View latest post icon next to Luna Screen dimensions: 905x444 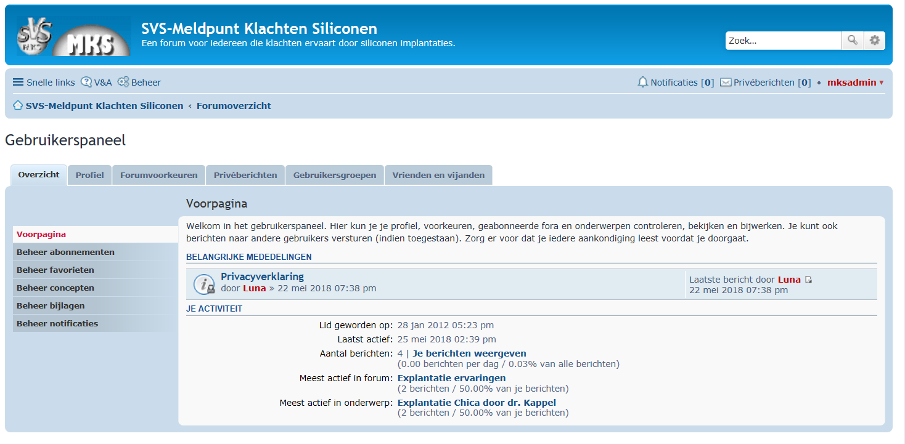click(809, 280)
